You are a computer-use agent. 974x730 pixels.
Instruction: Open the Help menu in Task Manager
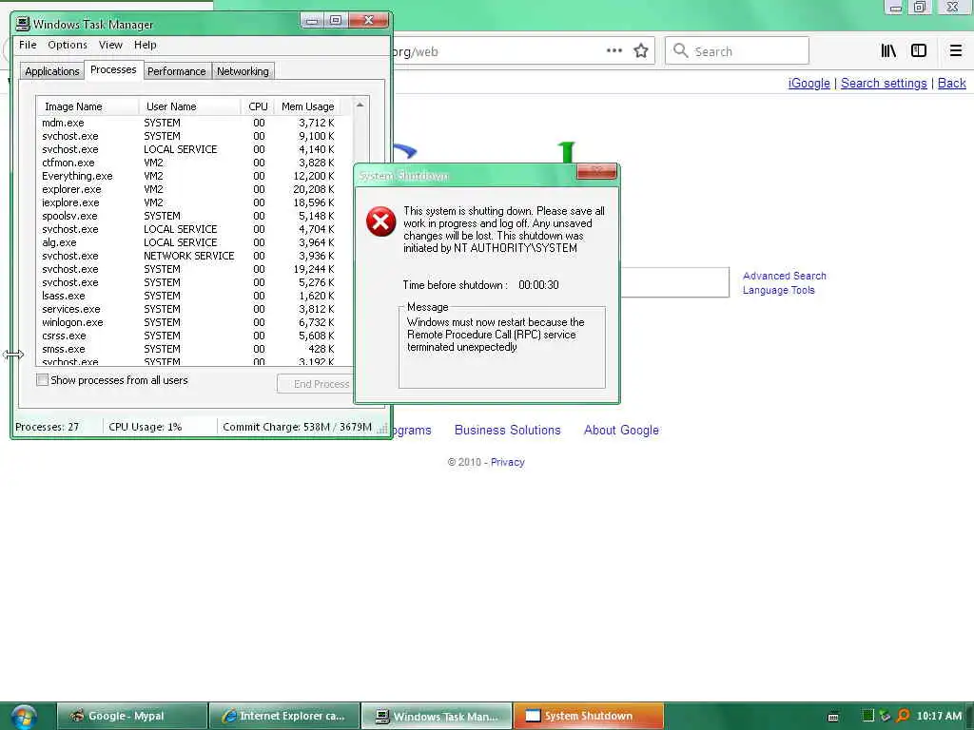(x=145, y=45)
